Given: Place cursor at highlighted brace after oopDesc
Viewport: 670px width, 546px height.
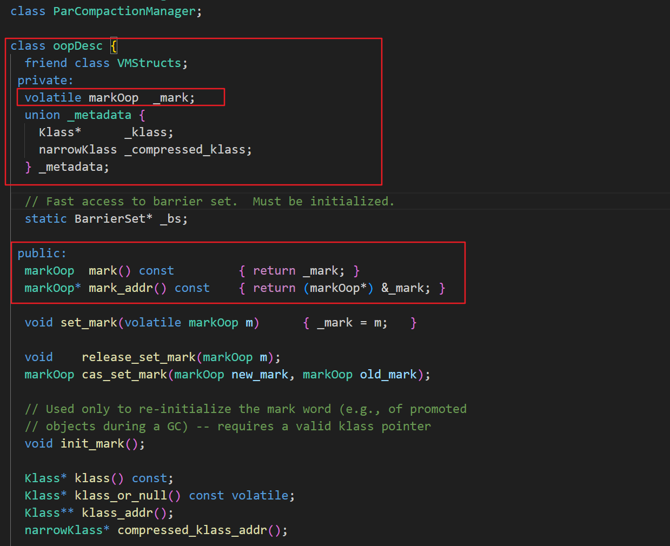Looking at the screenshot, I should pyautogui.click(x=114, y=46).
